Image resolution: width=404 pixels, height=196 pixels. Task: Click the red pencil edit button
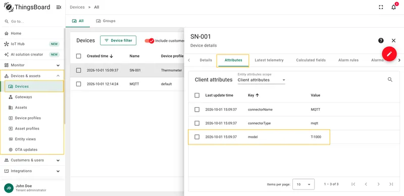coord(389,54)
